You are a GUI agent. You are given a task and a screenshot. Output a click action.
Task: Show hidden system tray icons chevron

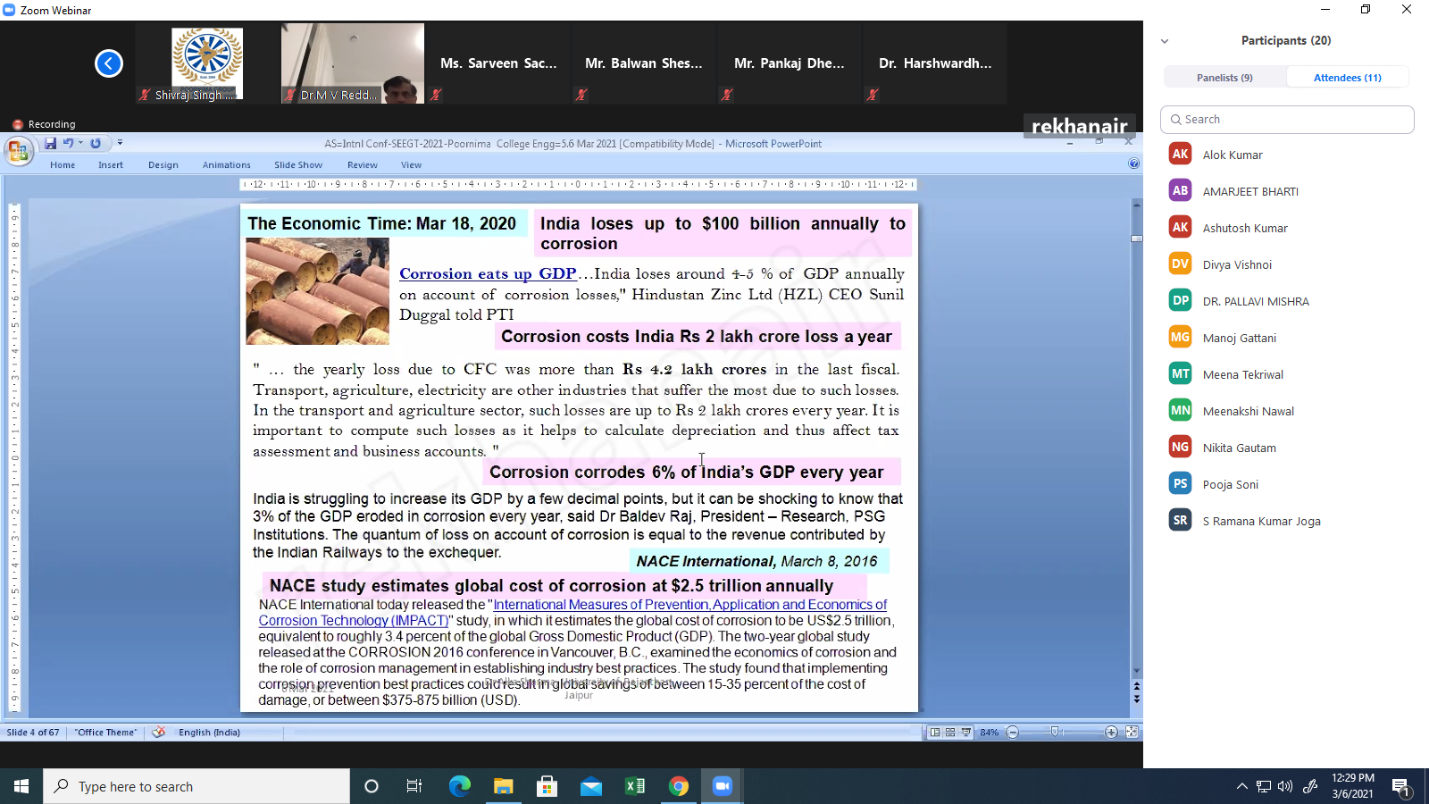point(1241,786)
